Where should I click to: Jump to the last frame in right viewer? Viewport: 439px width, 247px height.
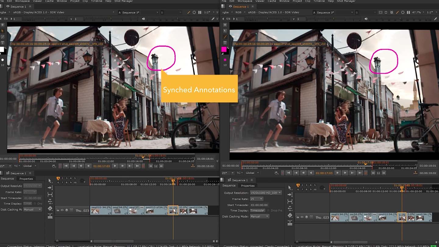[x=359, y=173]
